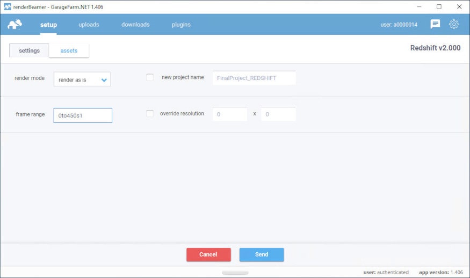Go to the plugins tab
This screenshot has width=470, height=278.
pyautogui.click(x=181, y=25)
